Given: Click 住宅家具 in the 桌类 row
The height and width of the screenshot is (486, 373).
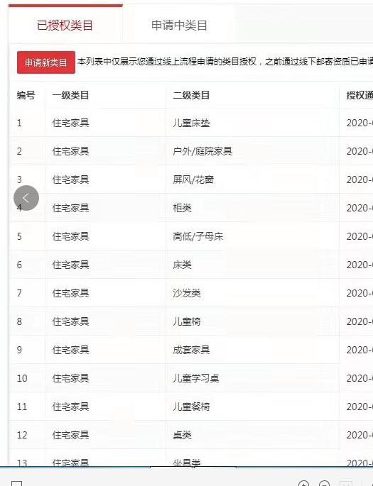Looking at the screenshot, I should (x=71, y=435).
